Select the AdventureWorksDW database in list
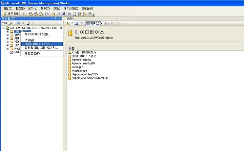Screen dimensions: 244x151 click(x=82, y=63)
